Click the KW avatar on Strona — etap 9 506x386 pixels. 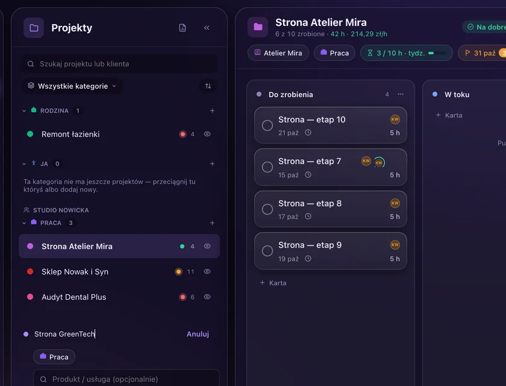(395, 245)
